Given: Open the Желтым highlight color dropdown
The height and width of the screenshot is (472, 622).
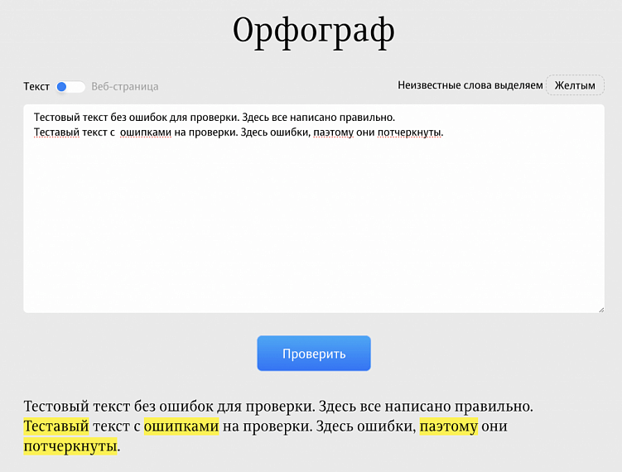Looking at the screenshot, I should (575, 85).
